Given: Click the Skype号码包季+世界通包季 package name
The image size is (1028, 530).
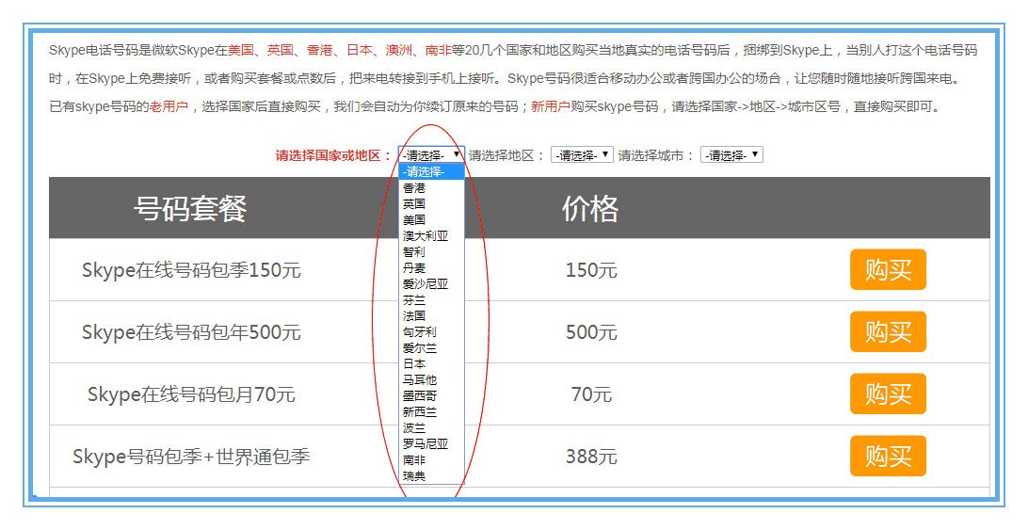Looking at the screenshot, I should 191,457.
